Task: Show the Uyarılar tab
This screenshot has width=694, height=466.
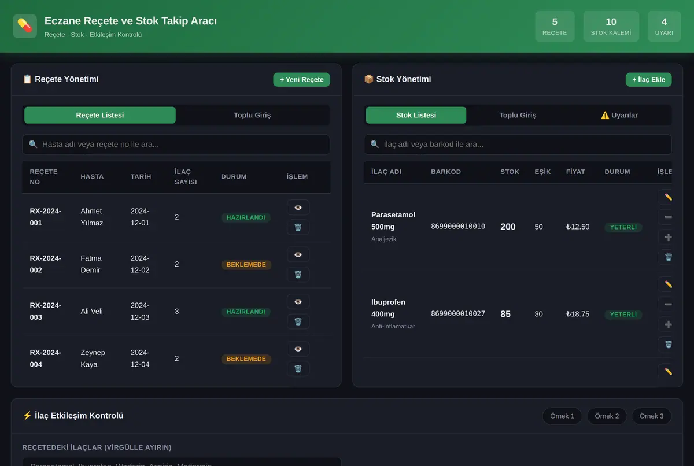Action: click(619, 115)
